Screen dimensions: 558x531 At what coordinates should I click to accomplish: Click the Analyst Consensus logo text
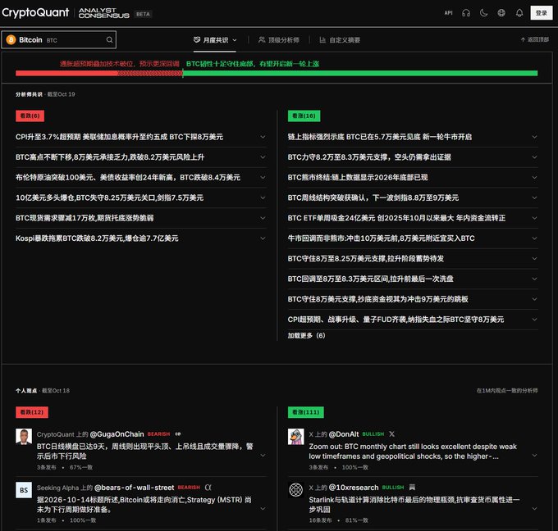click(103, 13)
